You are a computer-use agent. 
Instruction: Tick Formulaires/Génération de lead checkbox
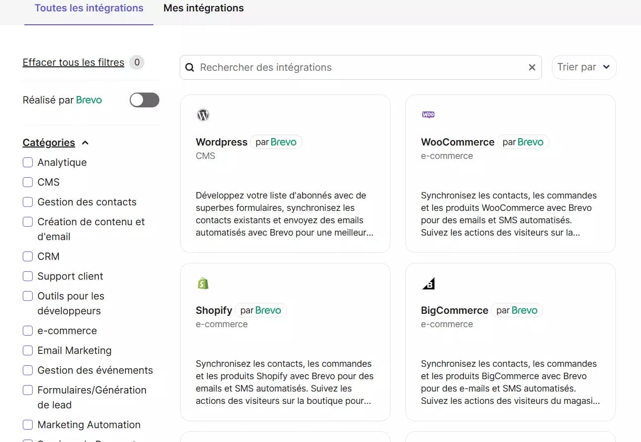tap(28, 390)
